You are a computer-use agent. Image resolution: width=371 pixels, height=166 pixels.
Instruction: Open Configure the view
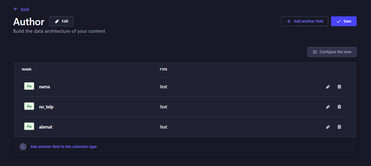click(x=332, y=52)
